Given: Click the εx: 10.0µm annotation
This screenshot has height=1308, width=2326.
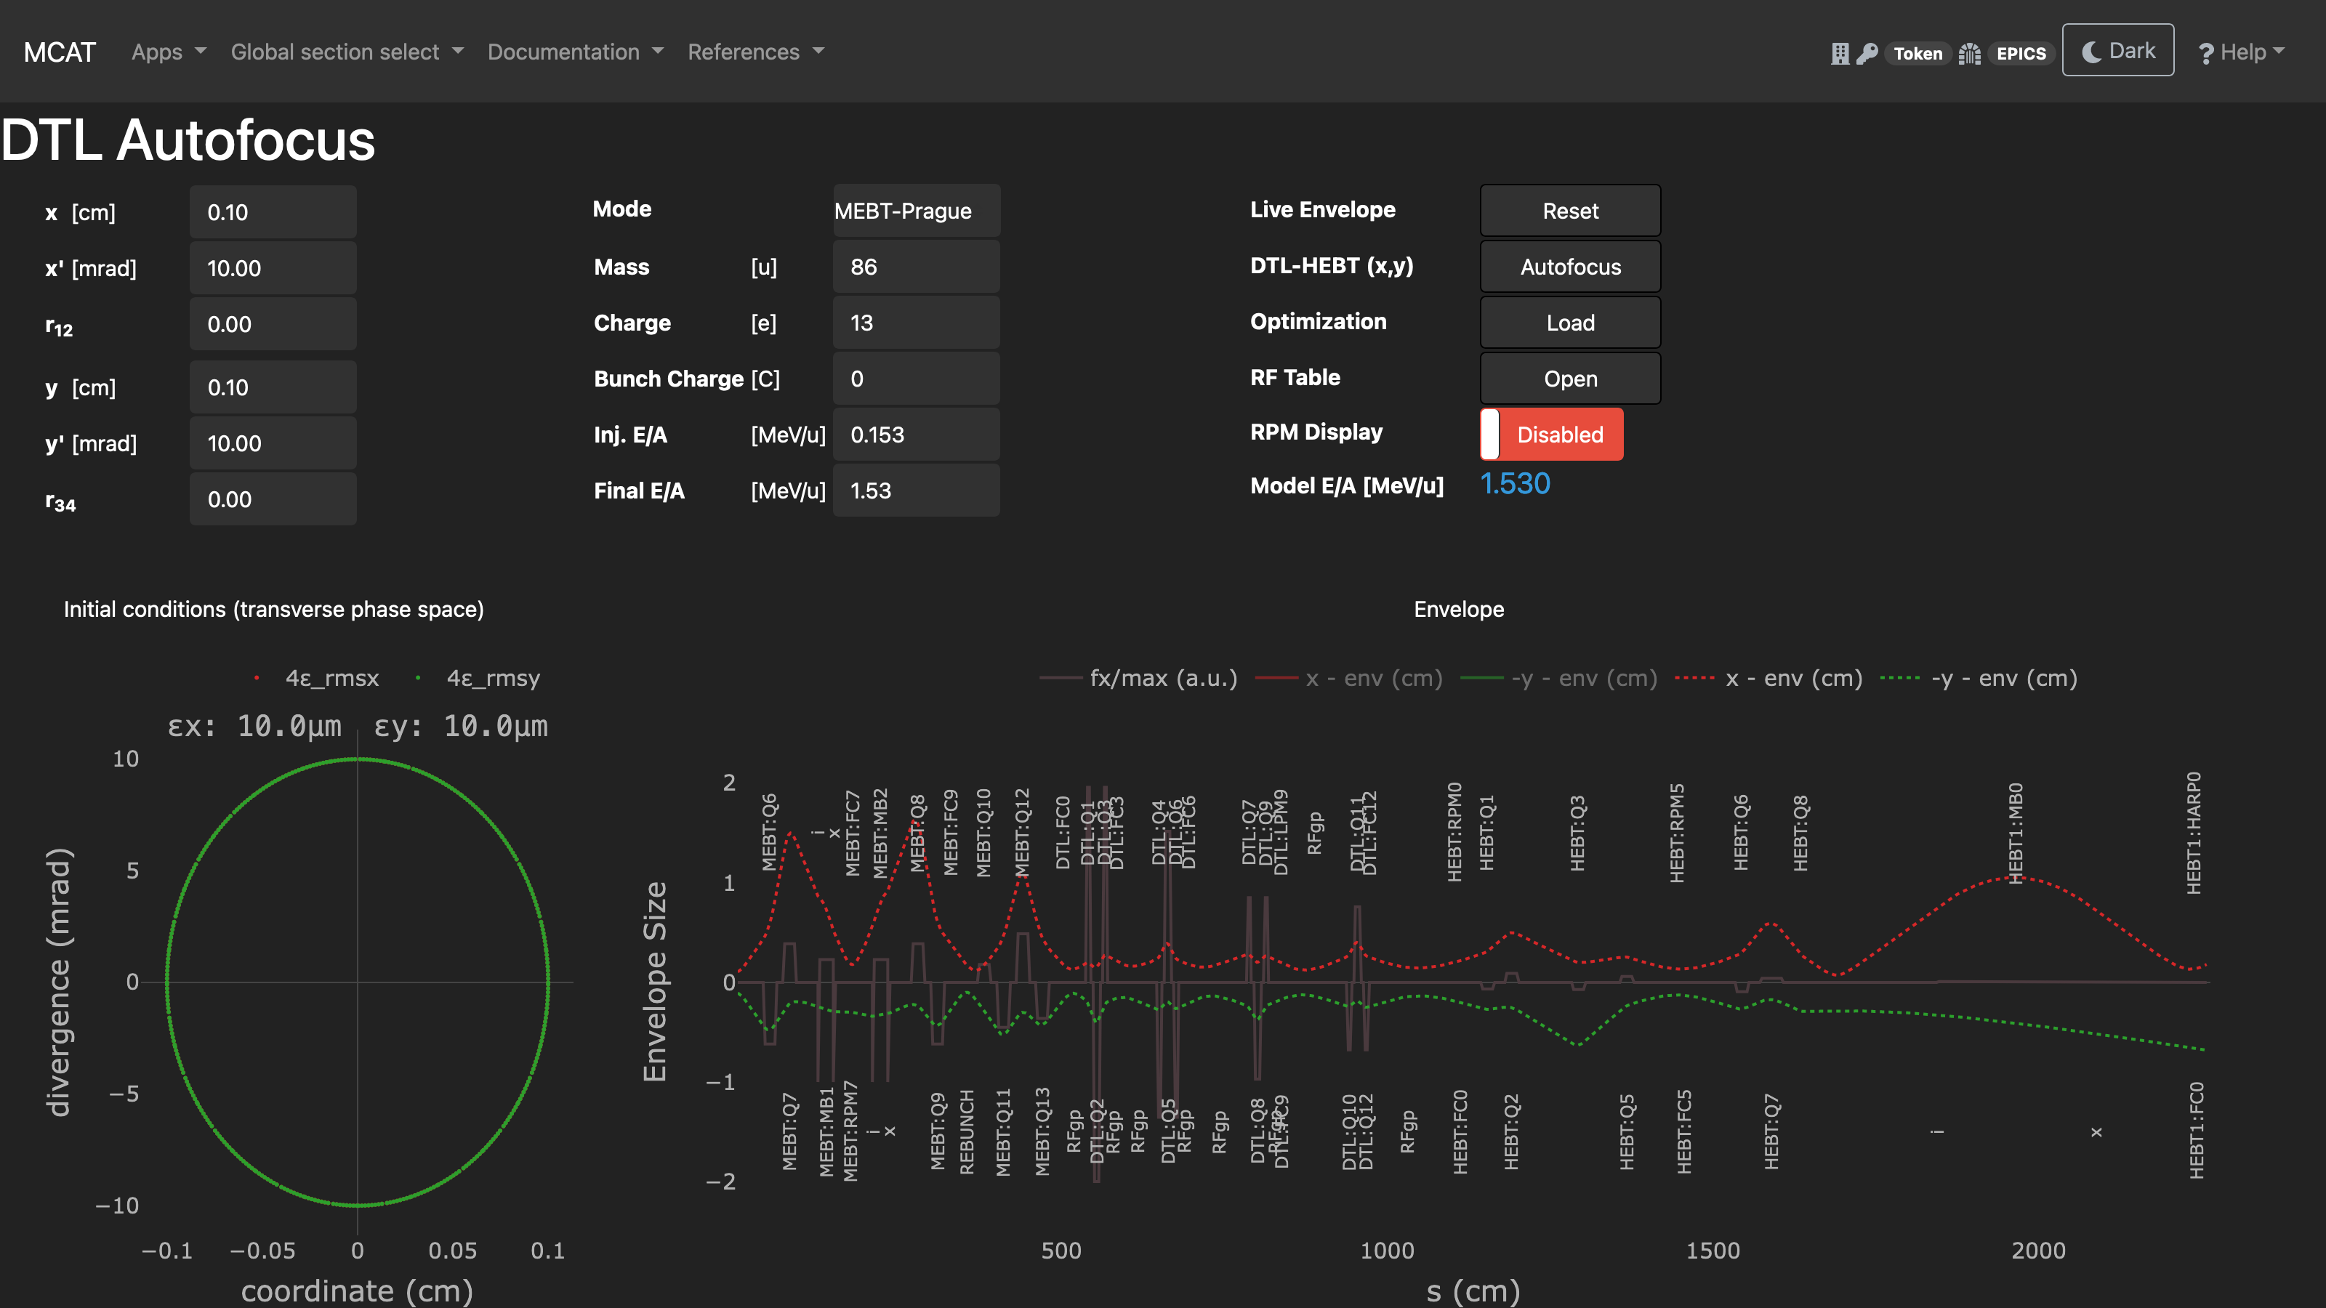Looking at the screenshot, I should 254,726.
